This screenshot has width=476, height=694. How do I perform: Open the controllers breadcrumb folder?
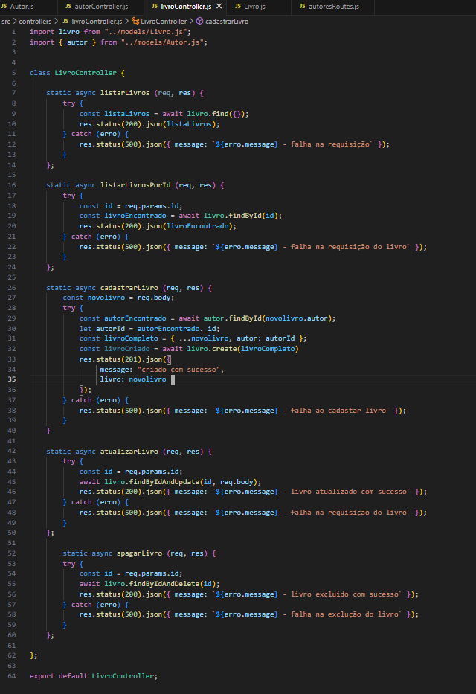[x=35, y=22]
